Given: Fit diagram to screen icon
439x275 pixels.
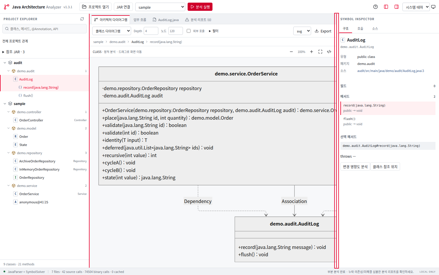Looking at the screenshot, I should (x=320, y=52).
